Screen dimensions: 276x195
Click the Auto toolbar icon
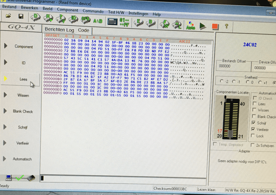click(190, 26)
